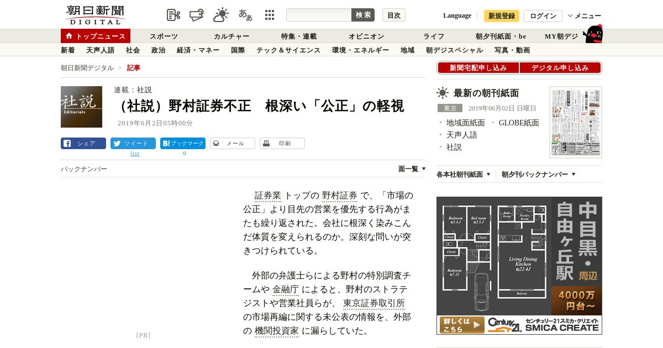
Task: Click the 連載:社説 series label
Action: pos(133,90)
